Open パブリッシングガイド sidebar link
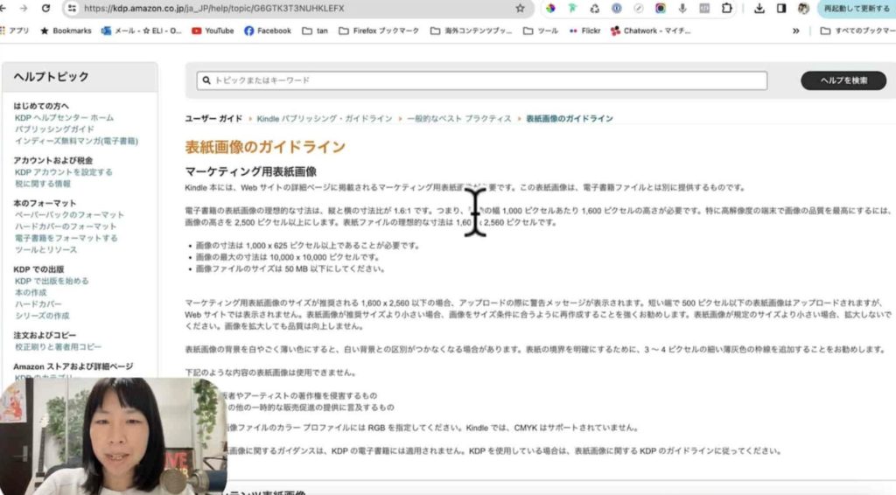896x495 pixels. click(x=54, y=129)
